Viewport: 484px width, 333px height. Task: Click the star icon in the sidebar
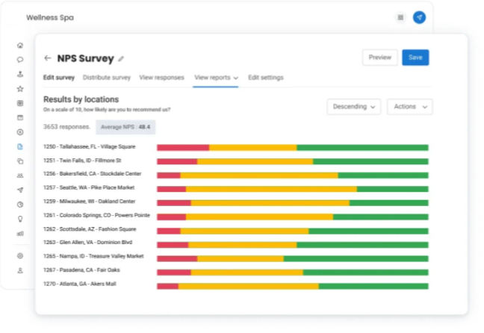coord(20,89)
